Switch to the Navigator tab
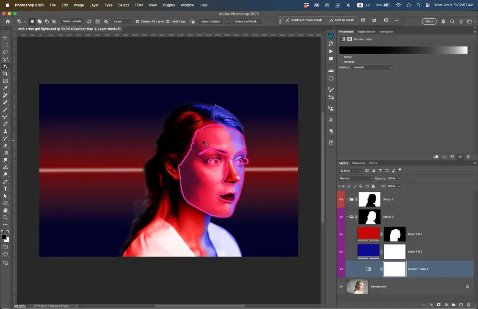 pos(386,32)
